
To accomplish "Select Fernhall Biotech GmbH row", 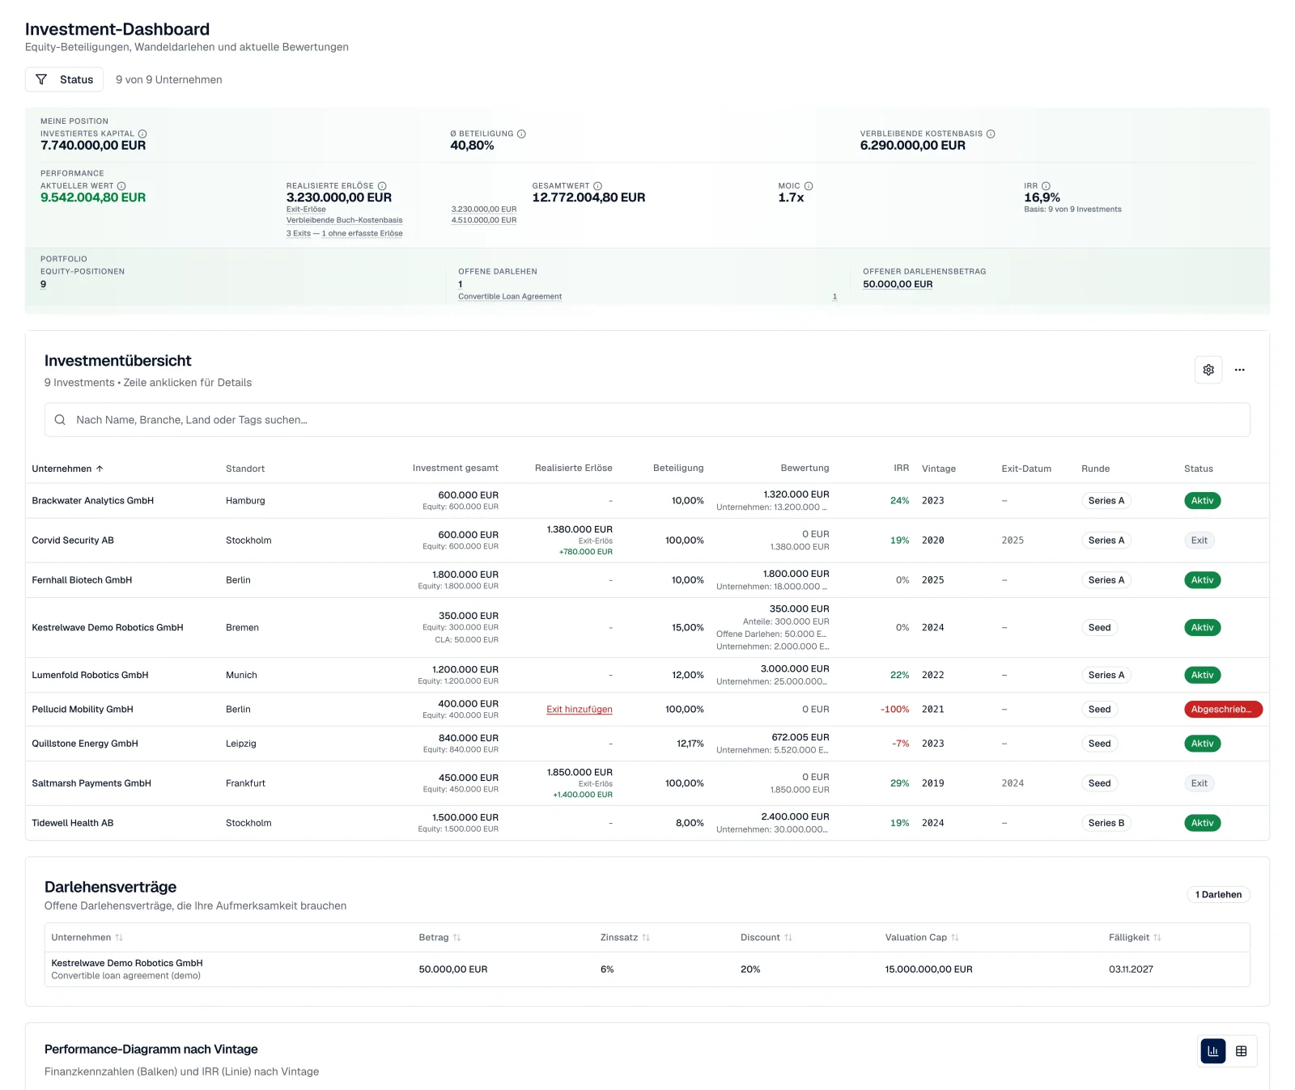I will 647,580.
